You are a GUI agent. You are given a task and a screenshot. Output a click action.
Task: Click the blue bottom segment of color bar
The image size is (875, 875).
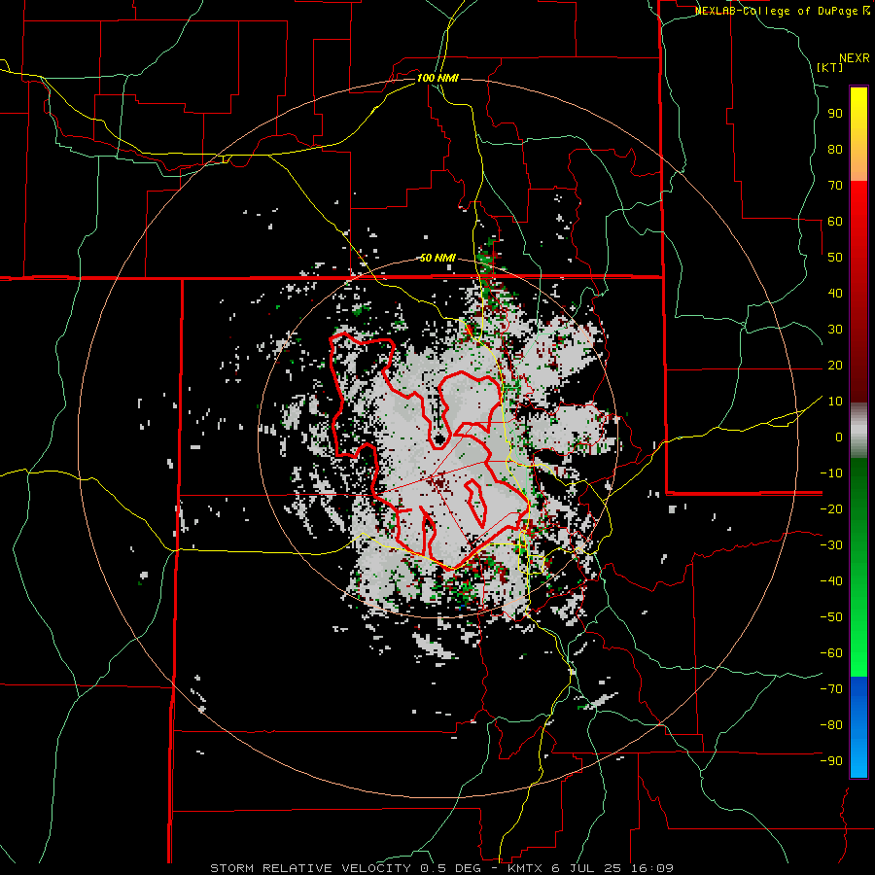coord(858,727)
